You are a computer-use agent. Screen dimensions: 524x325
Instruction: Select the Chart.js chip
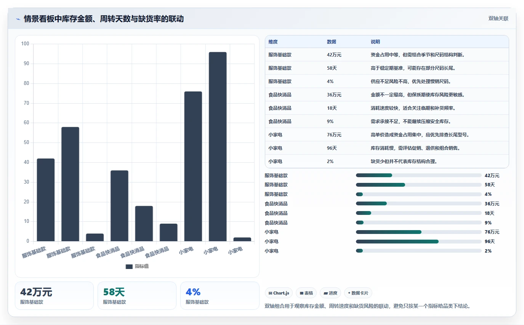[279, 293]
